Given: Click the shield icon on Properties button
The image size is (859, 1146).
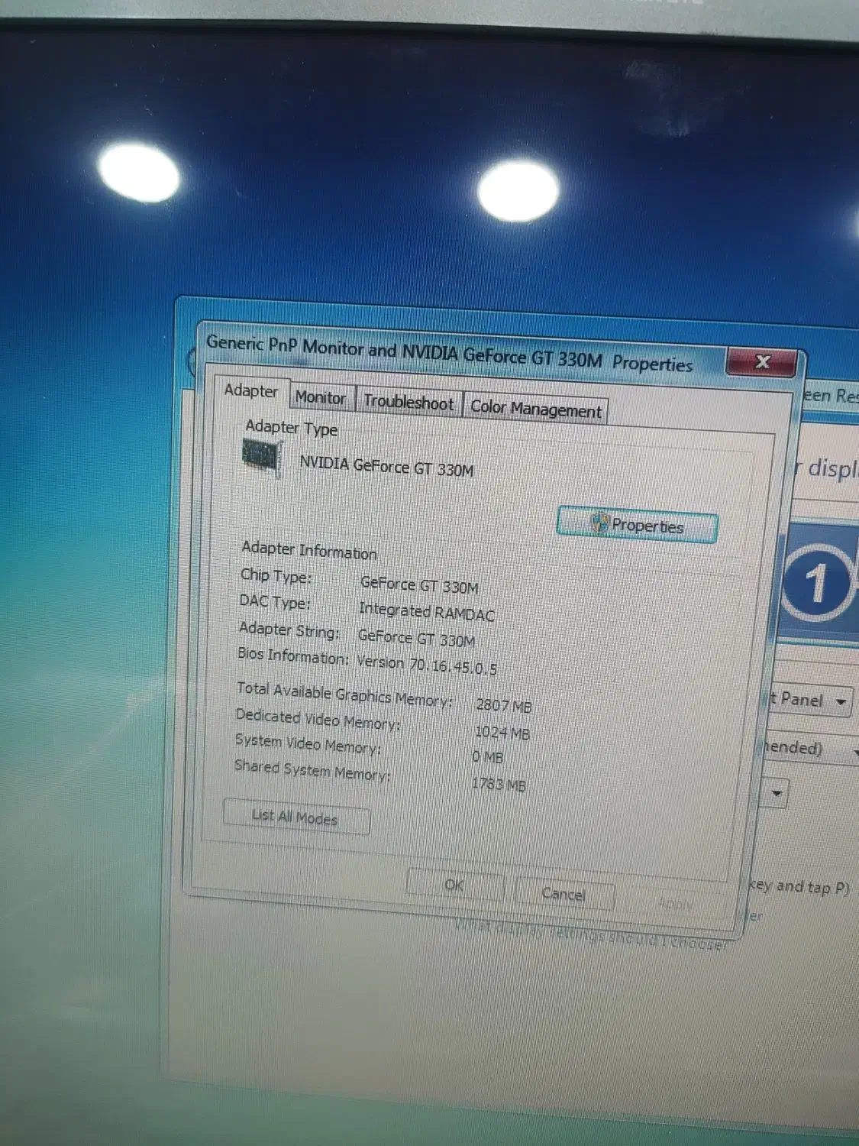Looking at the screenshot, I should 600,523.
